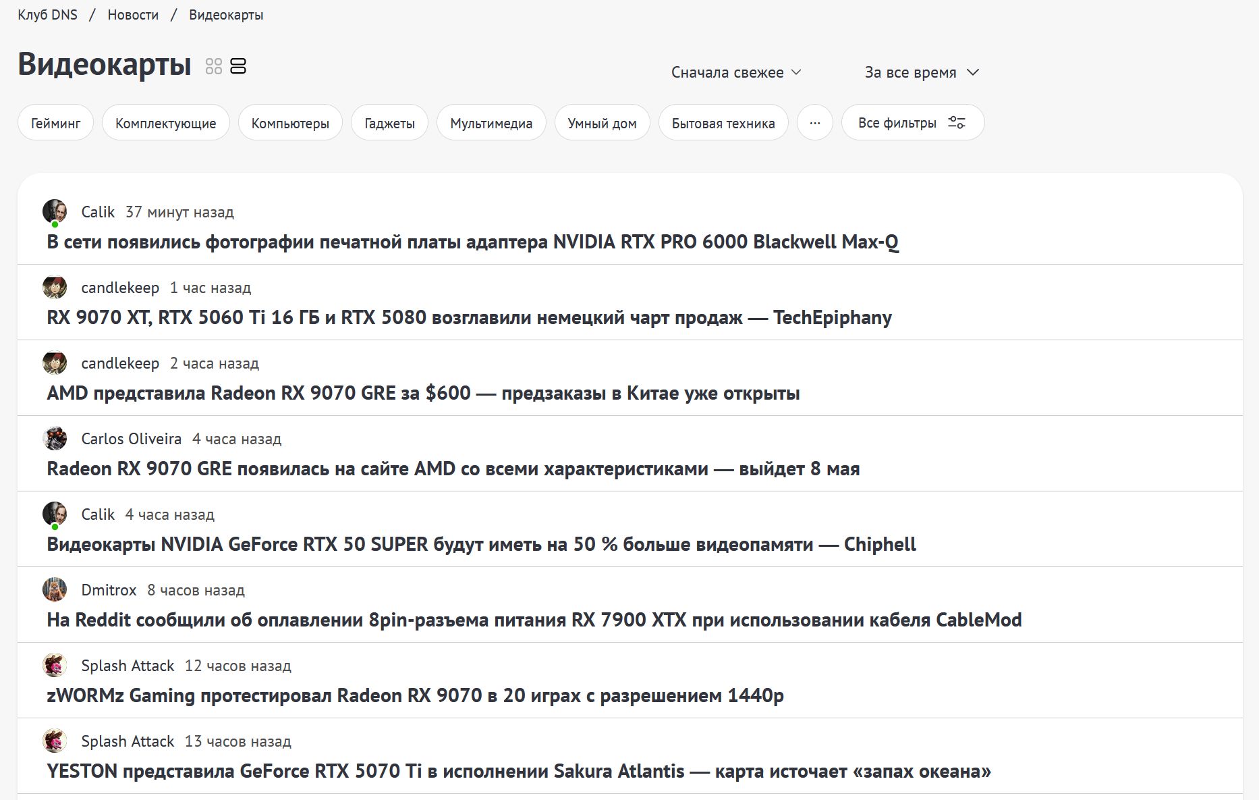1259x800 pixels.
Task: Switch to grid view layout icon
Action: point(214,66)
